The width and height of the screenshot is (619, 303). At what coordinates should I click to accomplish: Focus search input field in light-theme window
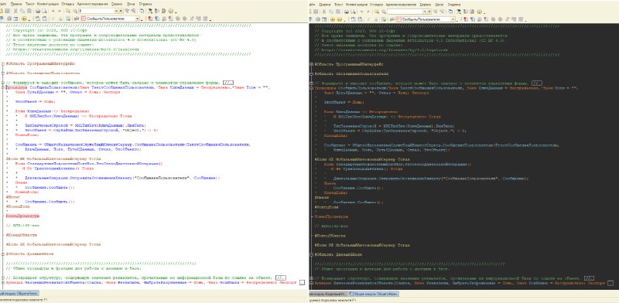[96, 11]
